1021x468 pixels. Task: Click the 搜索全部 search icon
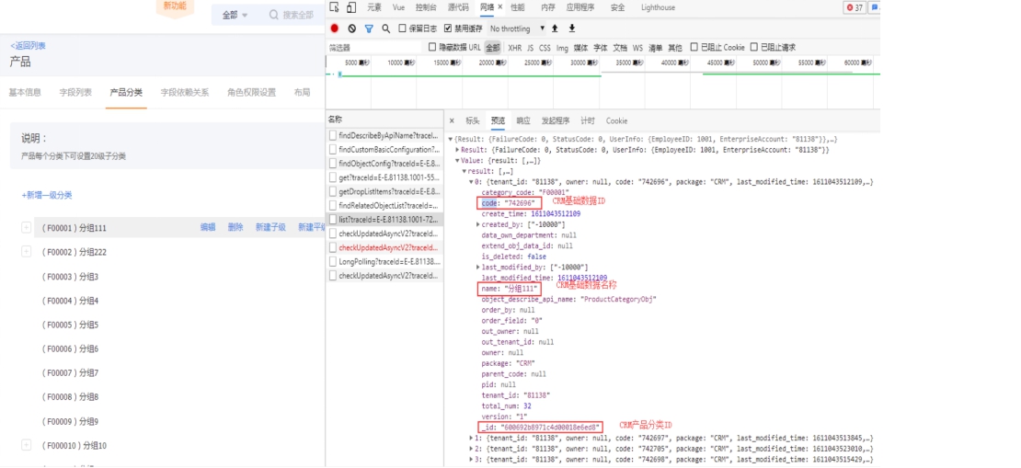click(274, 15)
